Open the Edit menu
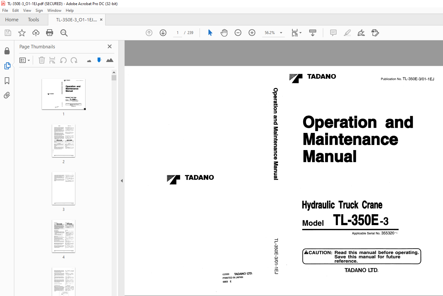The width and height of the screenshot is (443, 296). pos(16,10)
